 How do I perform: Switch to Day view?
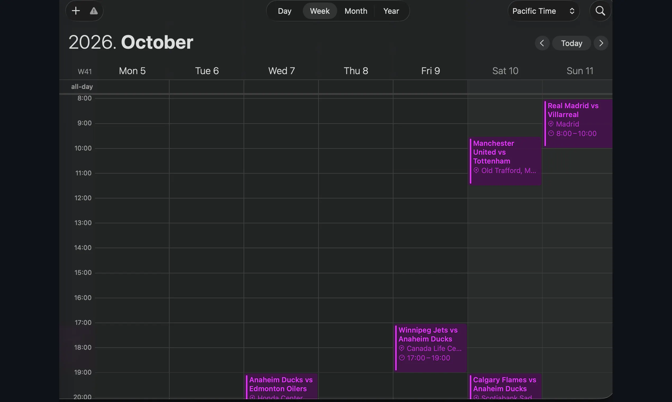pos(284,11)
